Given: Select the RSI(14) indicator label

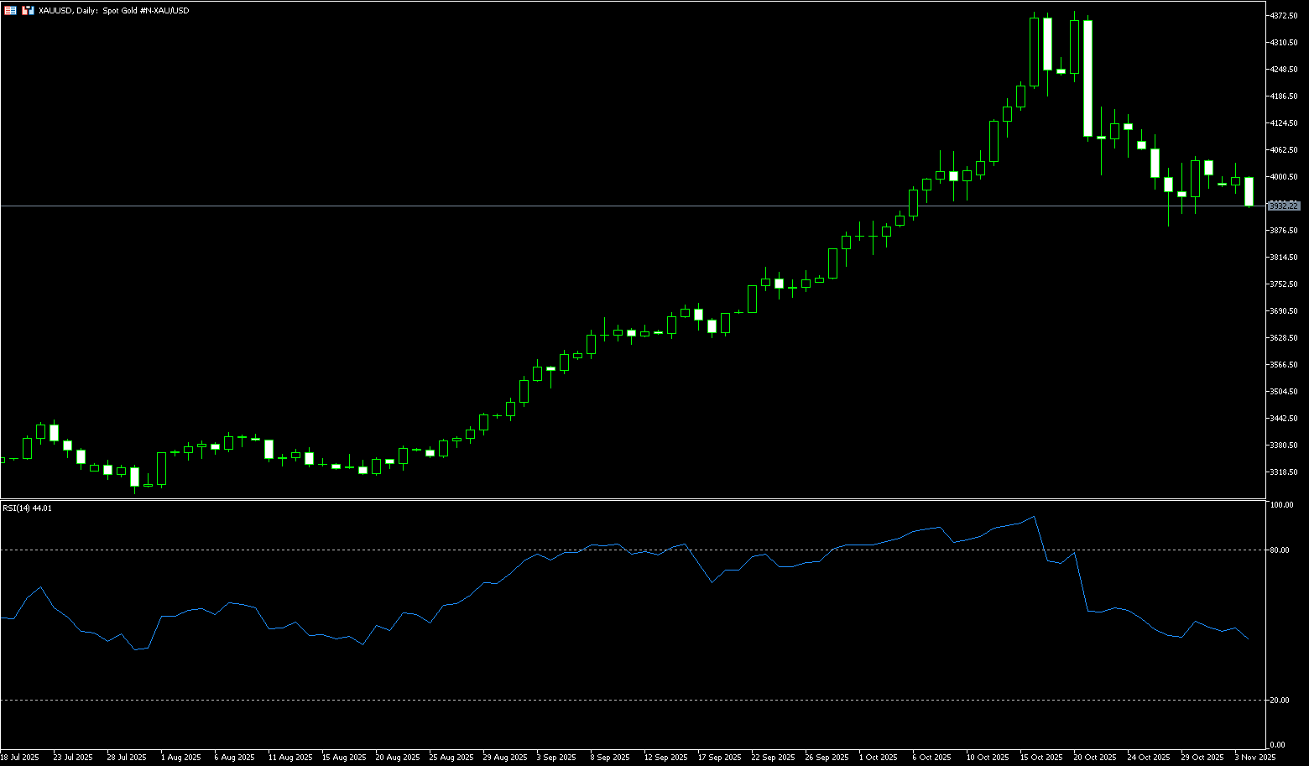Looking at the screenshot, I should point(27,508).
